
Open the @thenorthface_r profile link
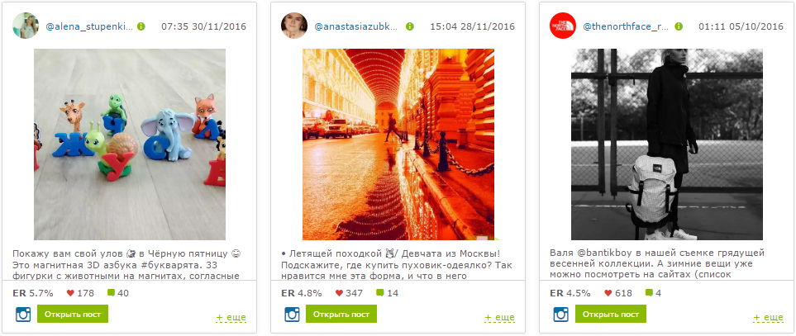tap(626, 26)
